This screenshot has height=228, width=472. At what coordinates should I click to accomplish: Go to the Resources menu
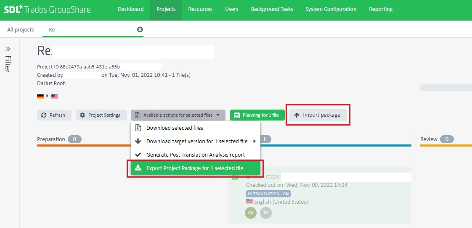coord(200,9)
